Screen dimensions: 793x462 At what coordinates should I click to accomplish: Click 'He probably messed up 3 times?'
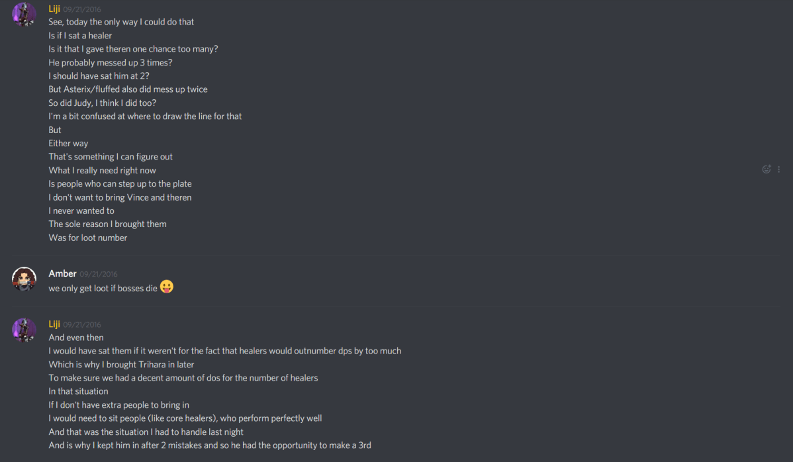point(110,62)
